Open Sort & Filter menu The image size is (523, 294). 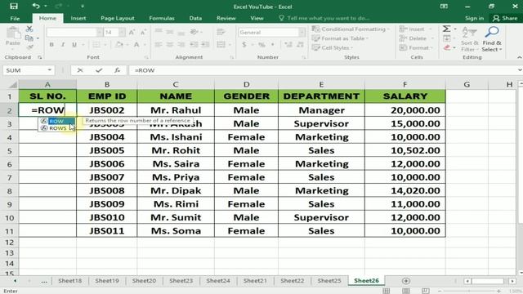coord(470,39)
